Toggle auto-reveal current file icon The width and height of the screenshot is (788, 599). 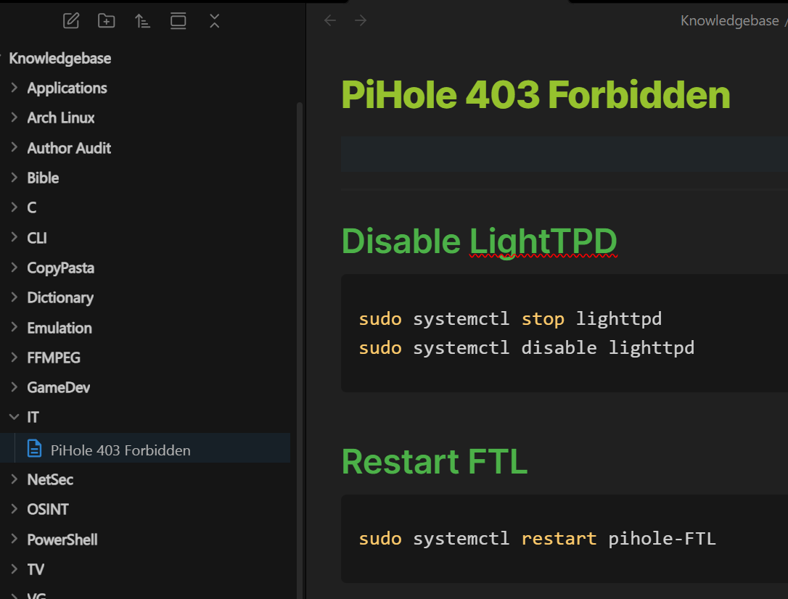(178, 21)
